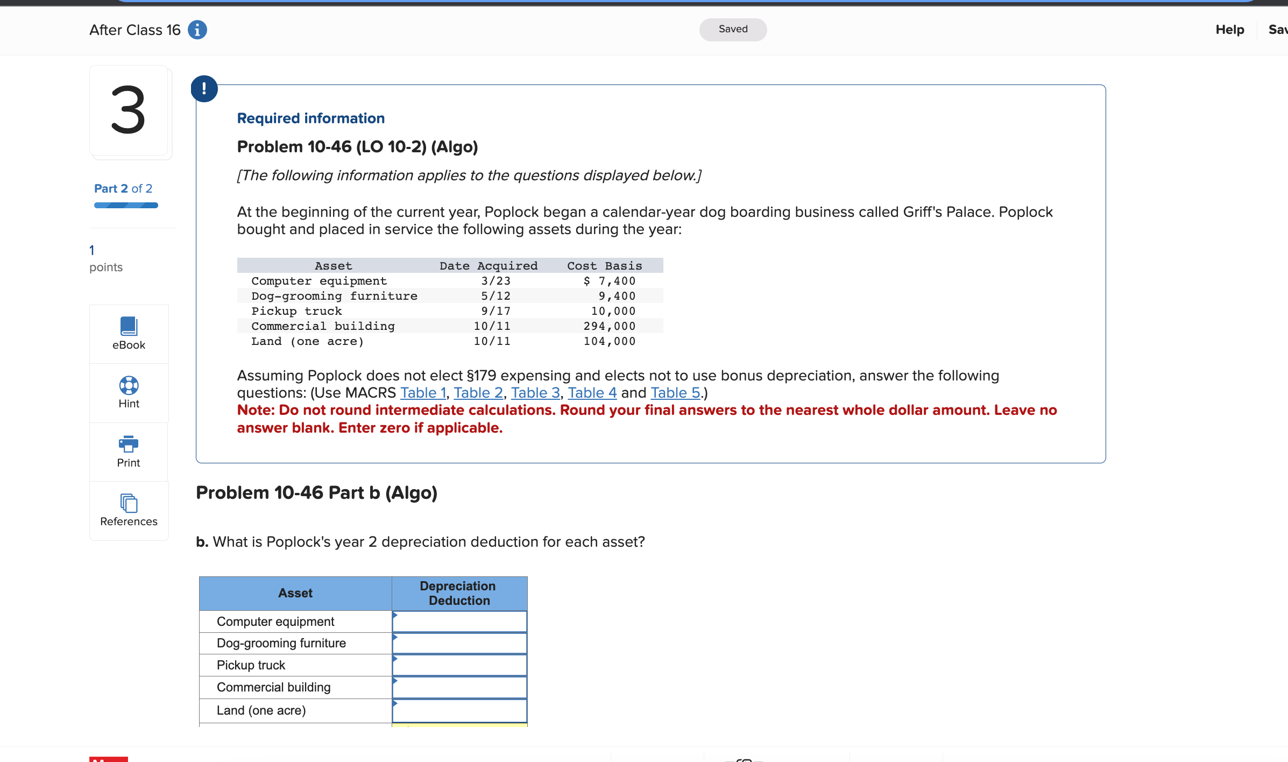Open MACRS Table 4 link
1288x762 pixels.
coord(592,393)
